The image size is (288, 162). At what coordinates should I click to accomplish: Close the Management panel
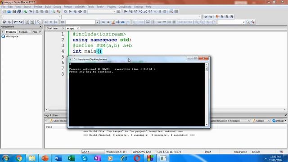(x=40, y=27)
